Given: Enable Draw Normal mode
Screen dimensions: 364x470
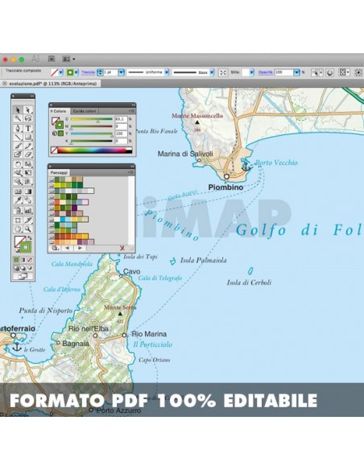Looking at the screenshot, I should pos(16,268).
